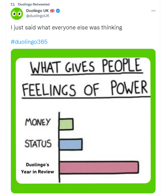The width and height of the screenshot is (162, 195).
Task: Click the 'What gives people' chart heading
Action: 86,67
